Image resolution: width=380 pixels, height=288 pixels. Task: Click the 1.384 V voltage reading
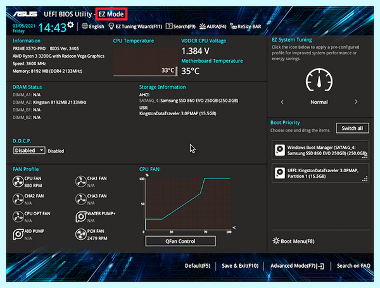pyautogui.click(x=195, y=51)
